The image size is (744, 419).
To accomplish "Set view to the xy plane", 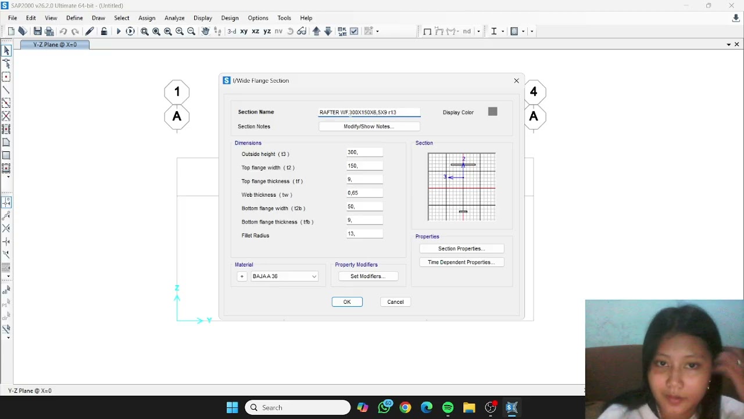I will [244, 31].
